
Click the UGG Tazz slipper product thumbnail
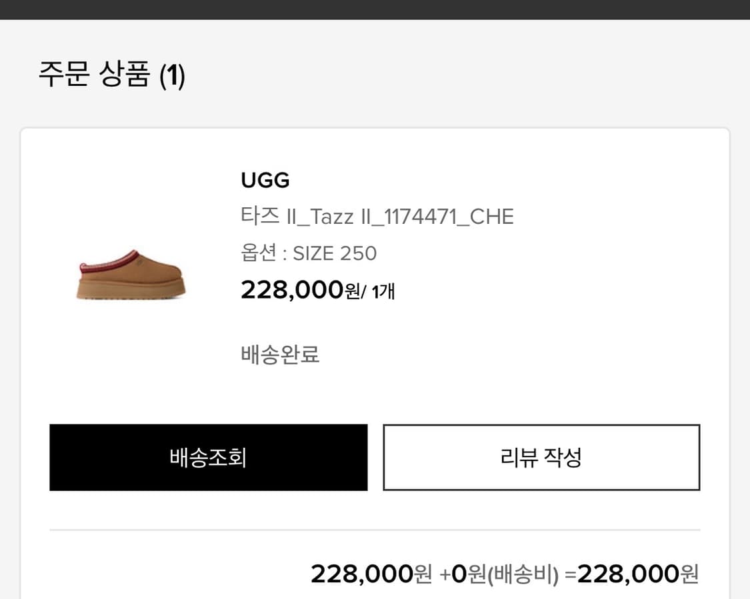pos(131,280)
